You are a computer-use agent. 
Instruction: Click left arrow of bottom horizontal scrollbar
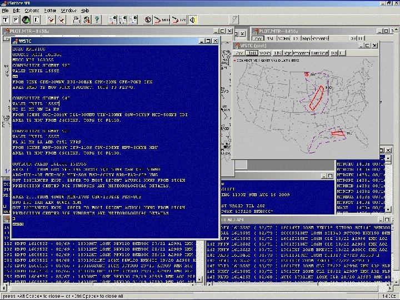click(x=4, y=288)
